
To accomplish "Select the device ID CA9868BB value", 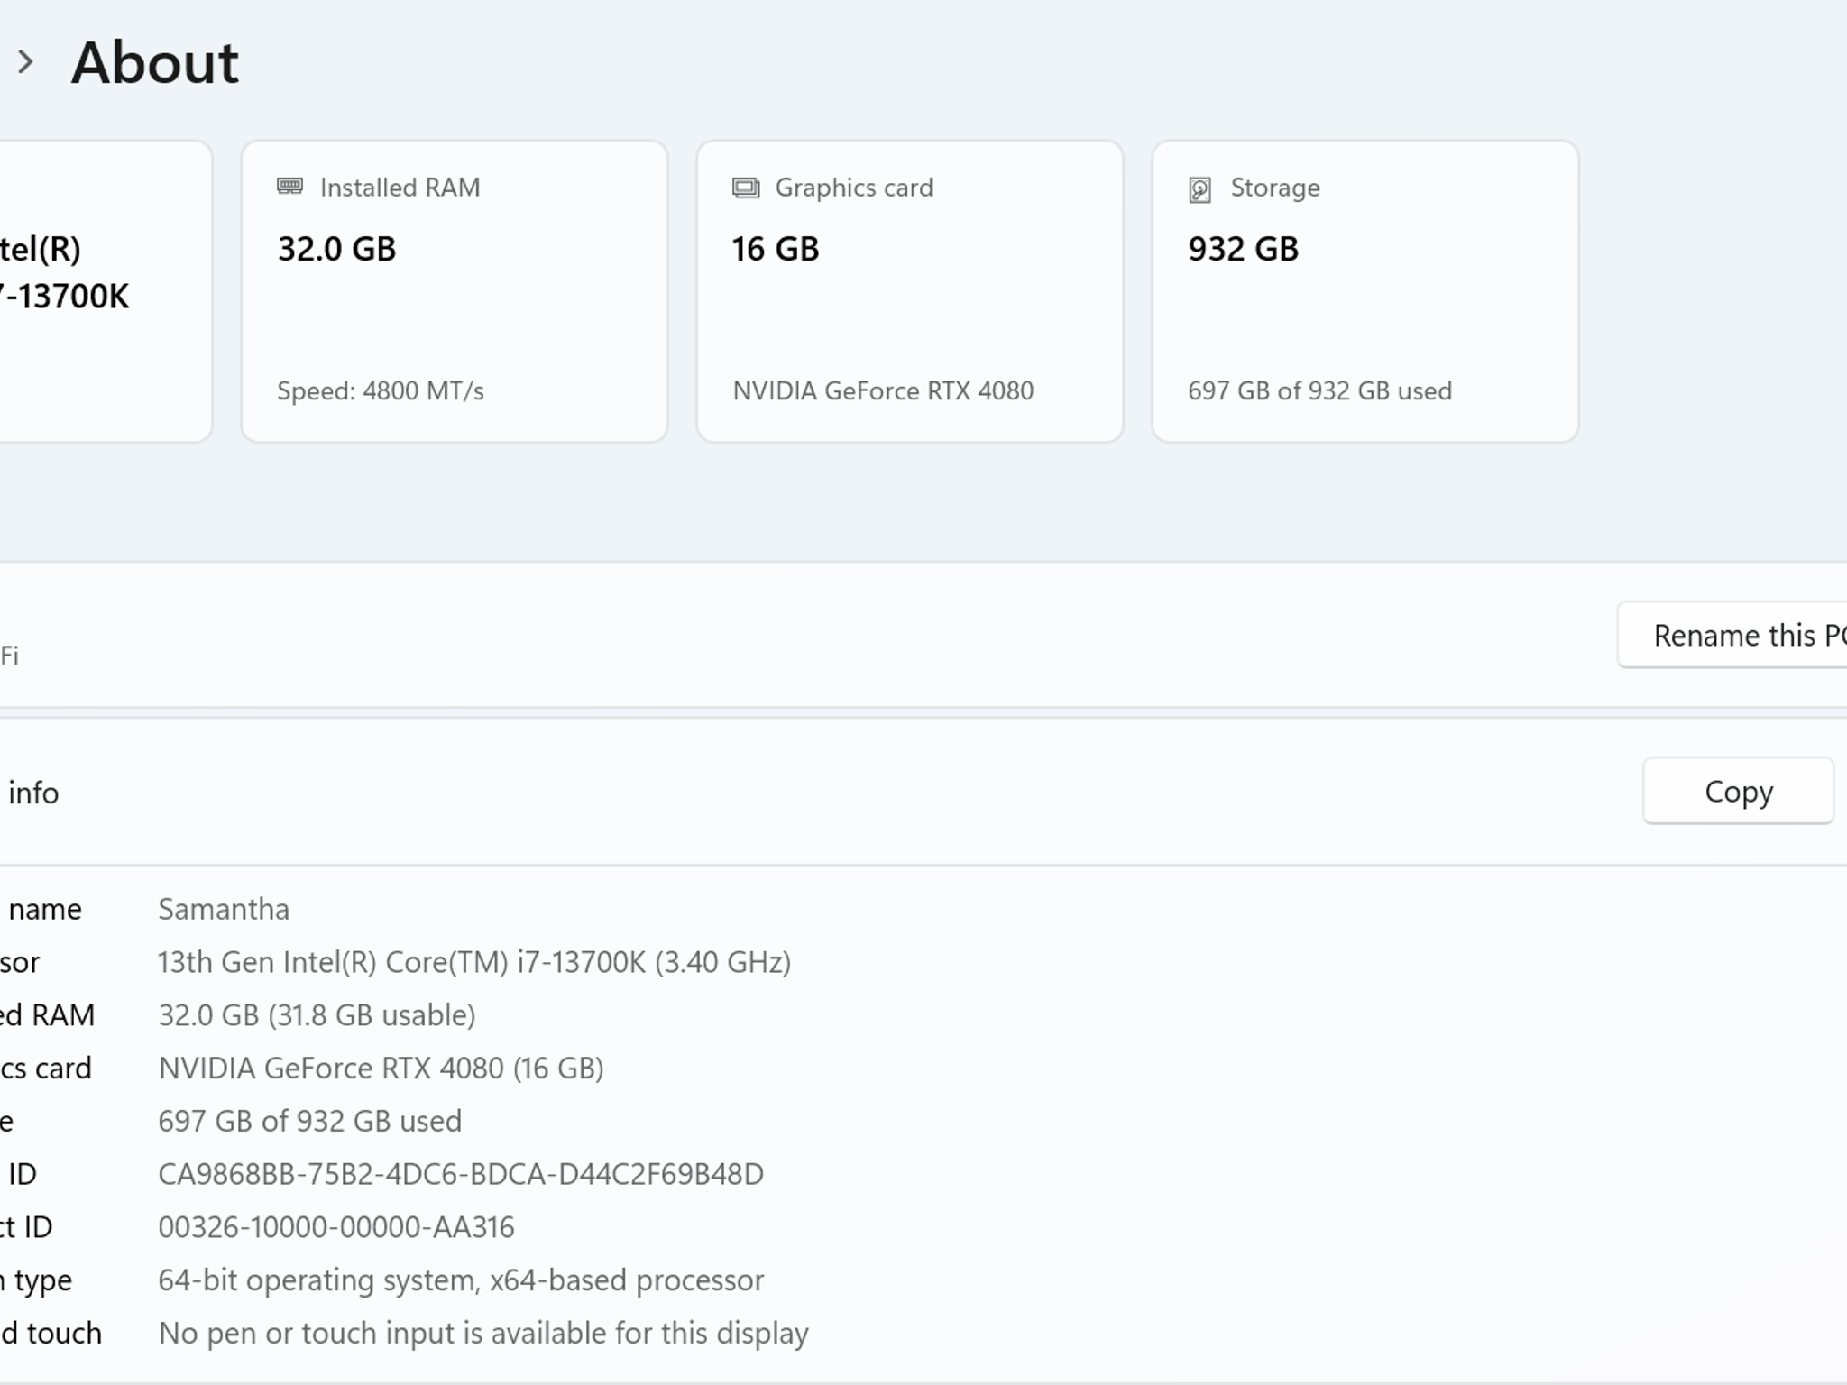I will pyautogui.click(x=461, y=1174).
